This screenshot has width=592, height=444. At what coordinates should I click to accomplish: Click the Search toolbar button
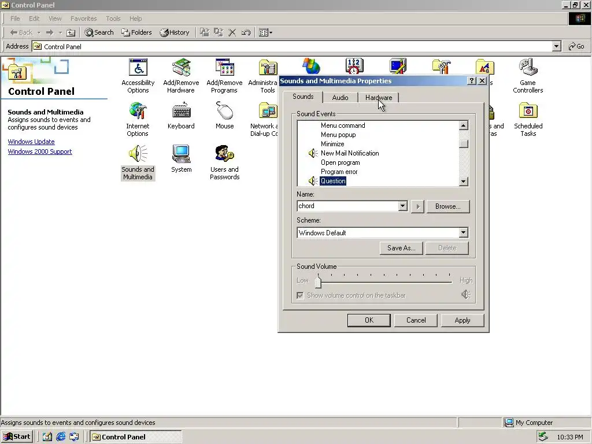coord(99,32)
